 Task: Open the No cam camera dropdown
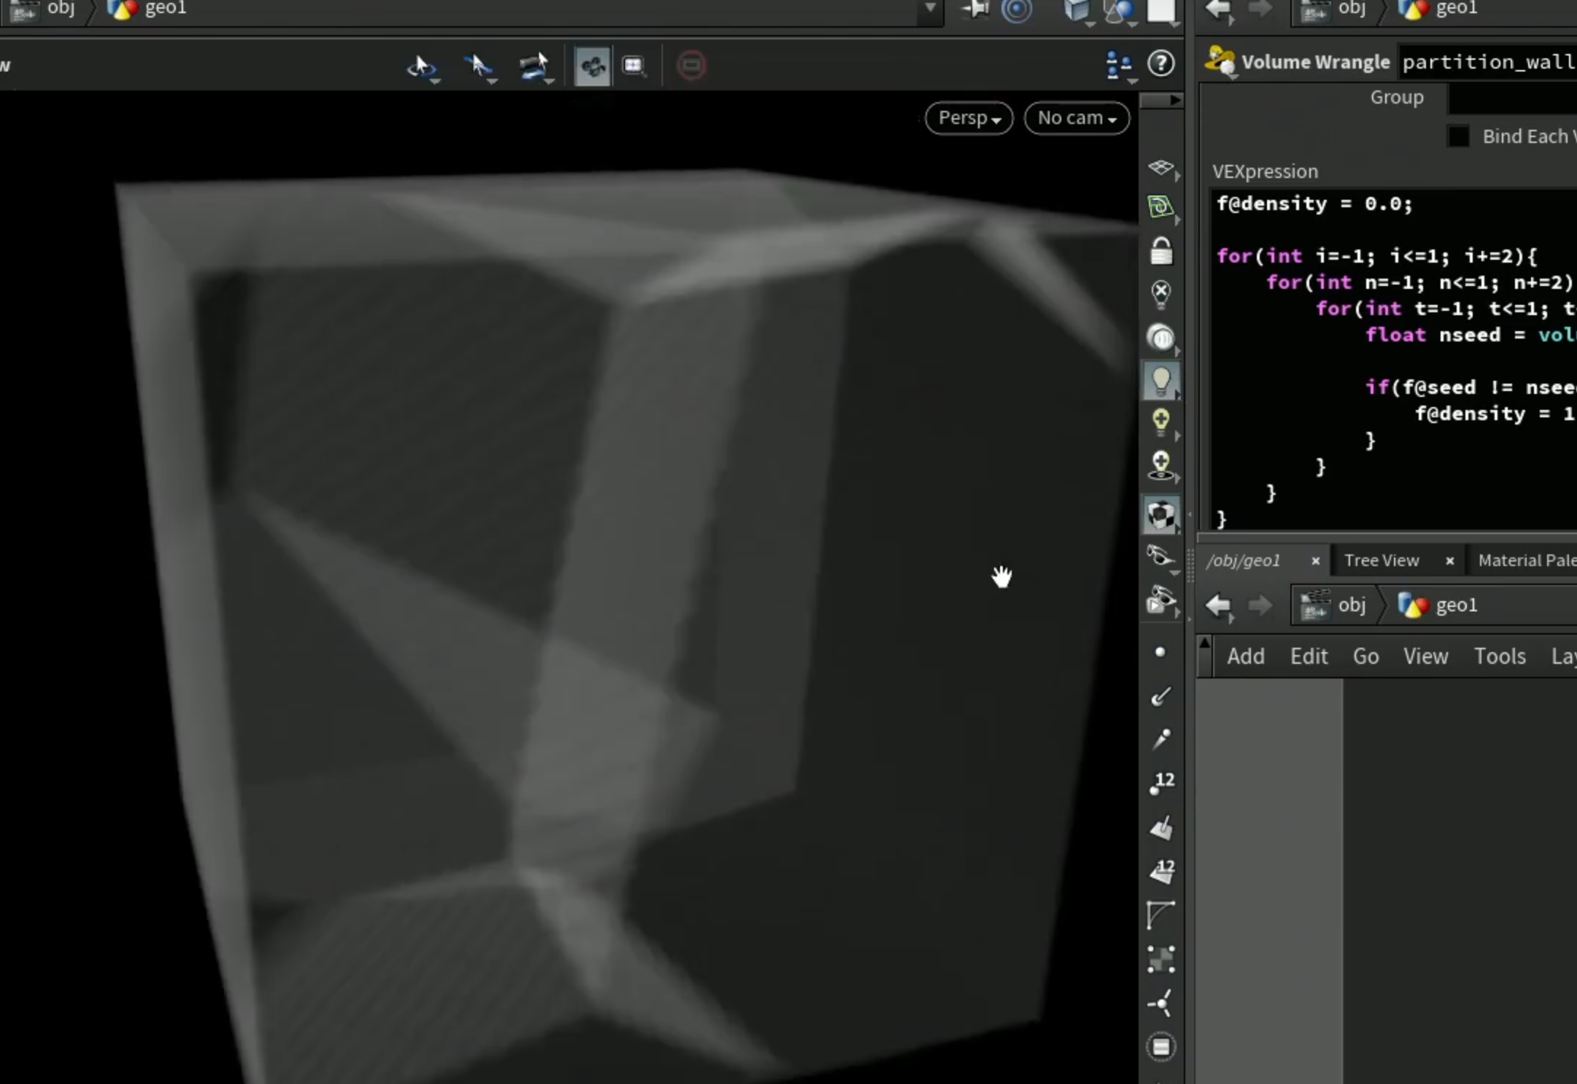[1077, 118]
